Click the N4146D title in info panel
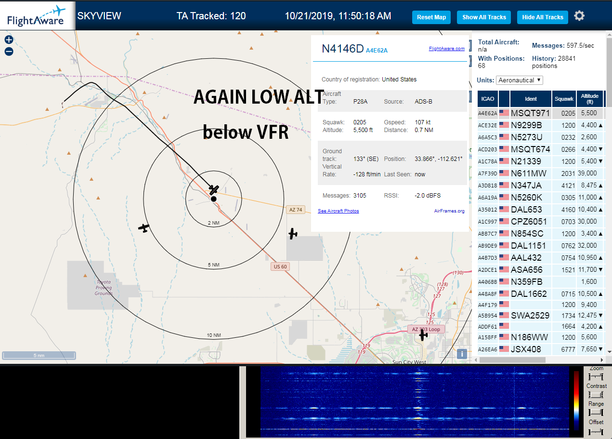This screenshot has height=439, width=612. [x=343, y=49]
